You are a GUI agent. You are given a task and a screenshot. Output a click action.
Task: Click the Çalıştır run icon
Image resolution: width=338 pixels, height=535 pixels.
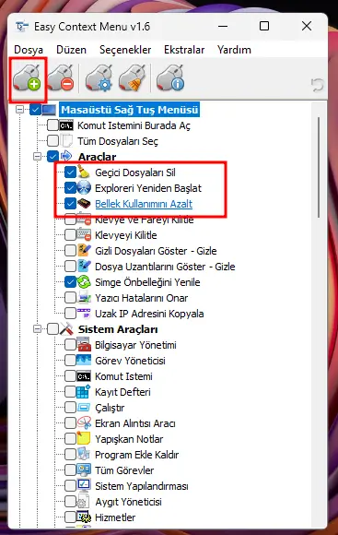click(x=84, y=408)
